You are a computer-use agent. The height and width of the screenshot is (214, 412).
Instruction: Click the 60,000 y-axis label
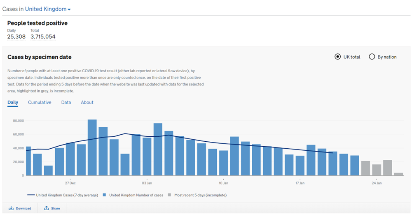click(19, 134)
